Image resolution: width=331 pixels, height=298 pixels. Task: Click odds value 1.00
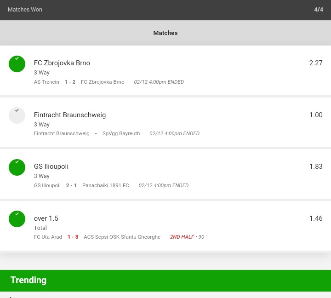316,115
